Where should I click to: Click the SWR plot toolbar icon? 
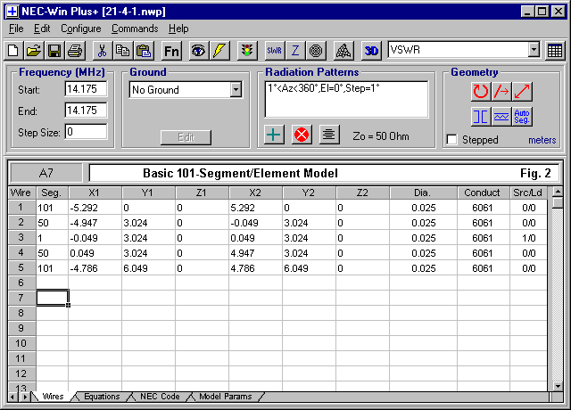pyautogui.click(x=275, y=51)
